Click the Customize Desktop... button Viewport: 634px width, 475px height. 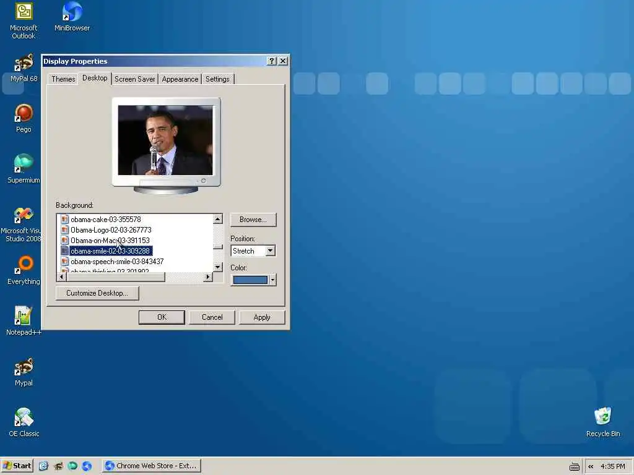97,293
